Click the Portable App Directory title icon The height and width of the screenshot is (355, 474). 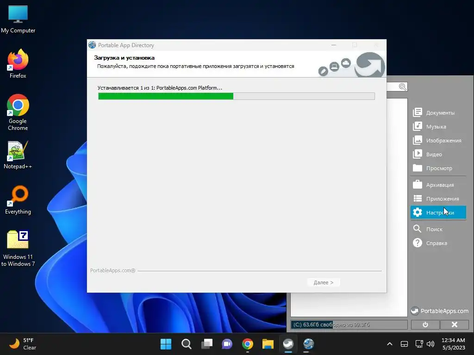[x=92, y=45]
